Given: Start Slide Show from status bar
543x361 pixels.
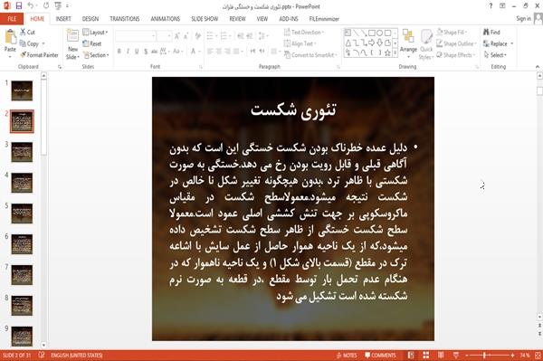Looking at the screenshot, I should tap(456, 355).
